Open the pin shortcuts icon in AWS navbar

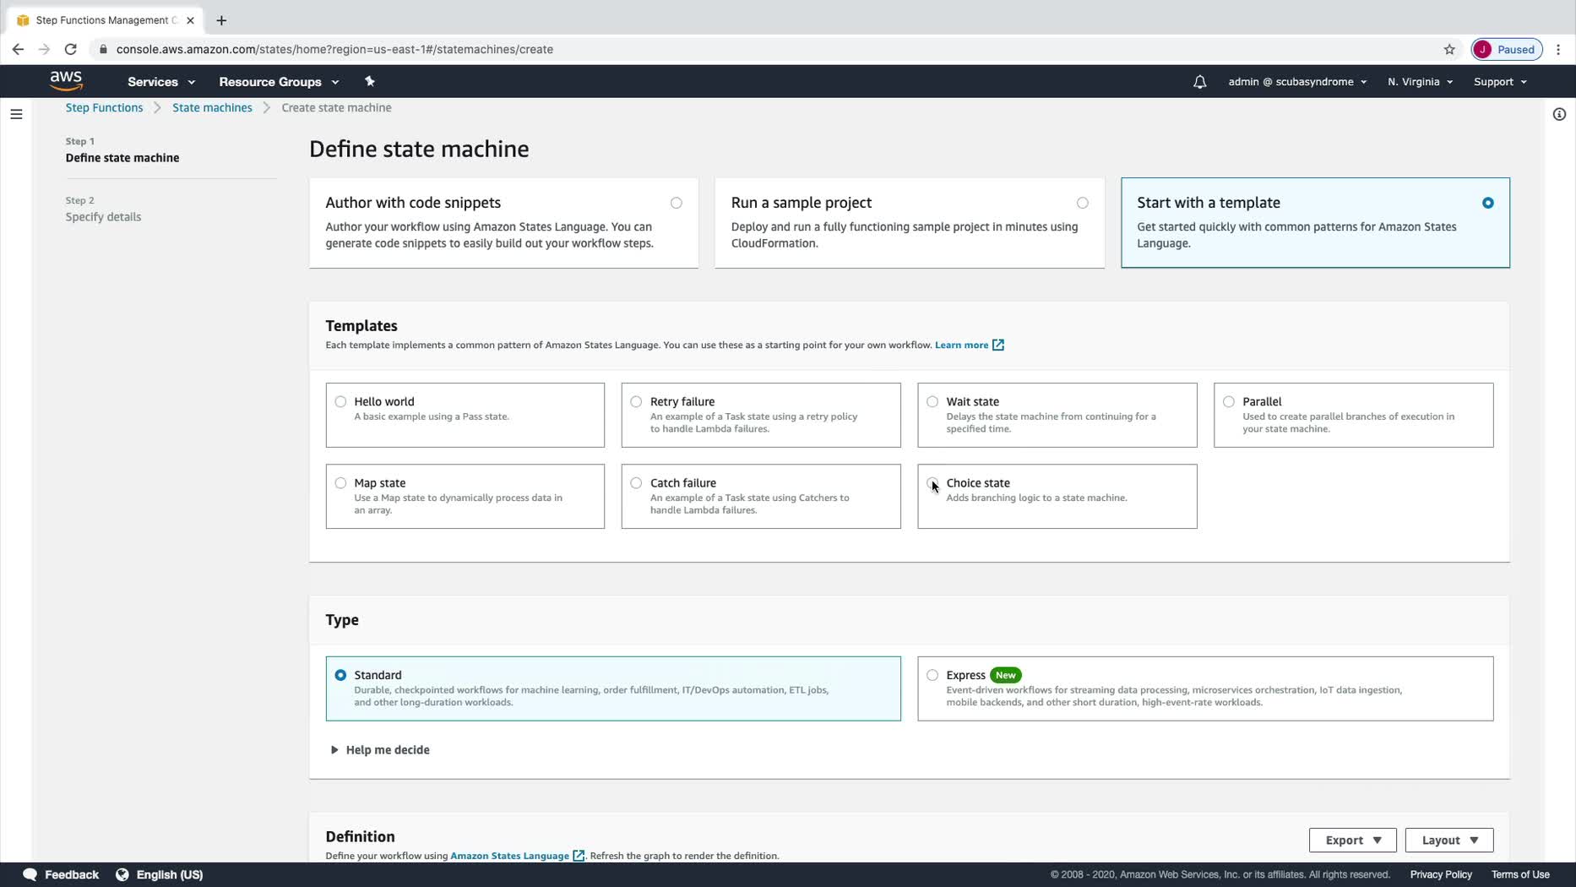click(369, 81)
